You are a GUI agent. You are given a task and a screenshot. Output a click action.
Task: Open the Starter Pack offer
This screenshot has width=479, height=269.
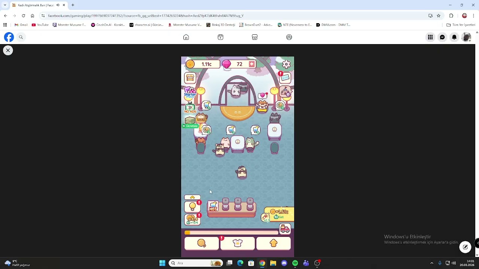tap(190, 93)
